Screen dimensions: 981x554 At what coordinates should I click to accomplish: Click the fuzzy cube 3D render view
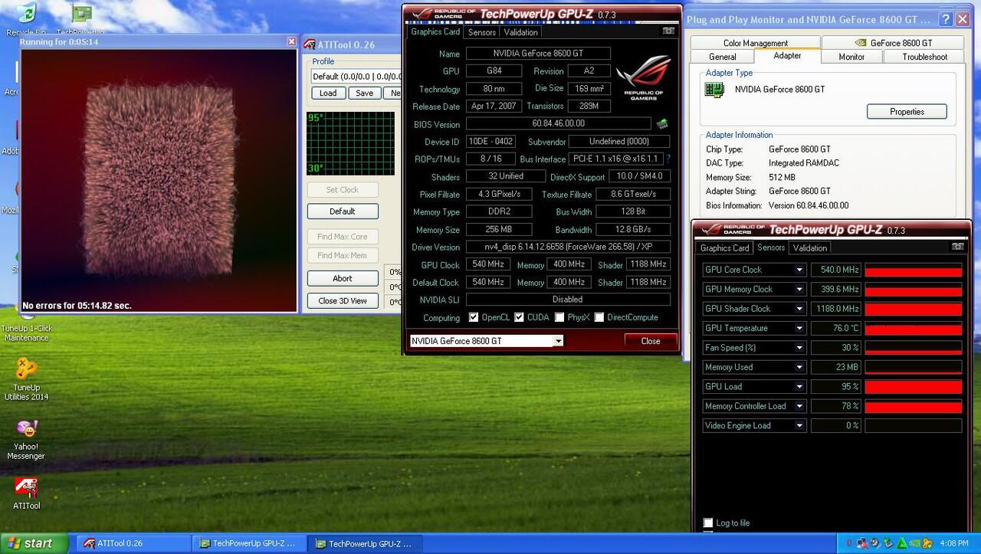(x=159, y=180)
